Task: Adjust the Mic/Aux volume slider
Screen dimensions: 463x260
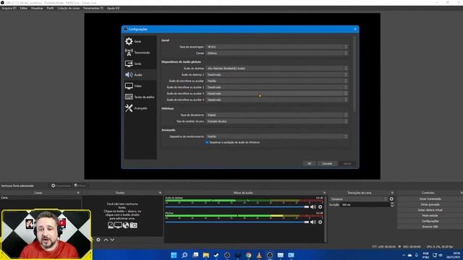Action: coord(237,222)
